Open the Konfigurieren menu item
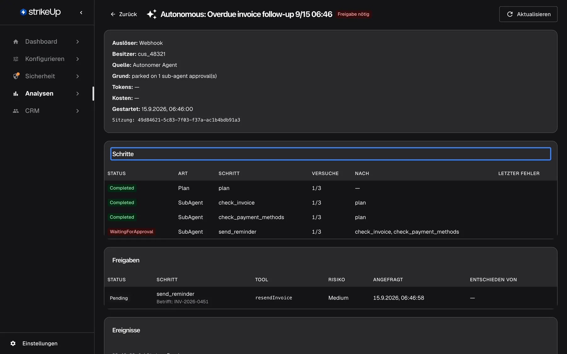 [47, 59]
